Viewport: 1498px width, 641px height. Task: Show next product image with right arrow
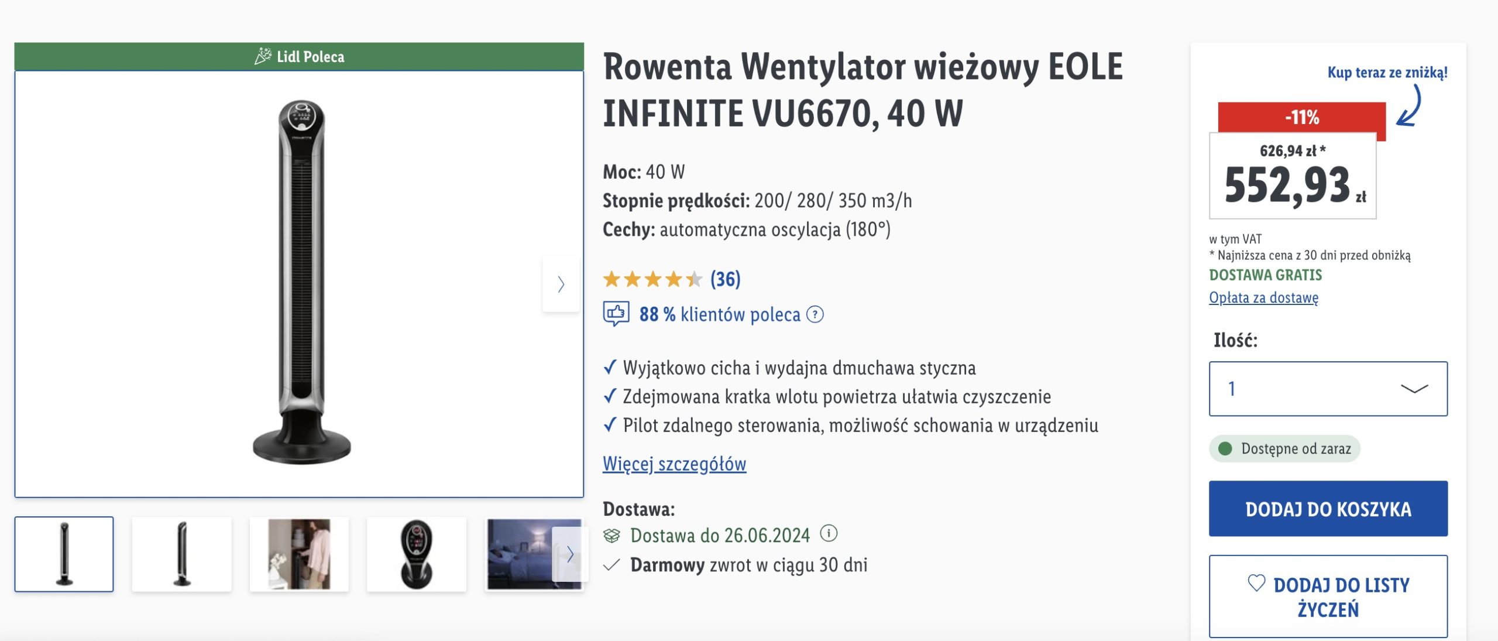coord(561,284)
